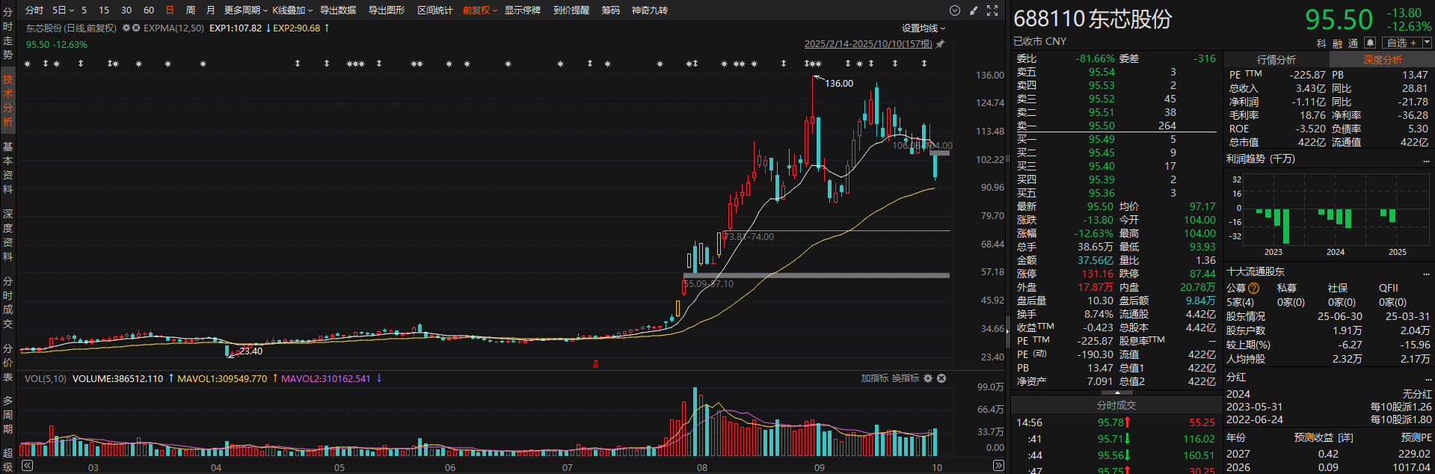This screenshot has height=474, width=1435.
Task: Expand the 更多周期 dropdown
Action: point(245,10)
